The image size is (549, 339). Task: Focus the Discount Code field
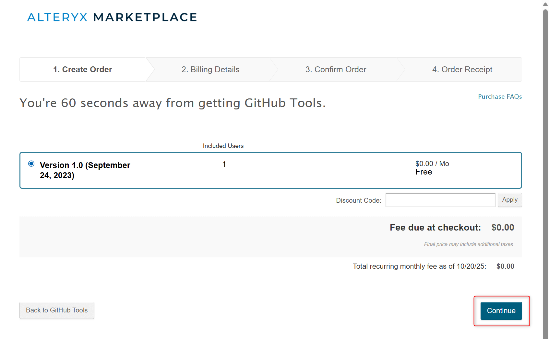[440, 200]
